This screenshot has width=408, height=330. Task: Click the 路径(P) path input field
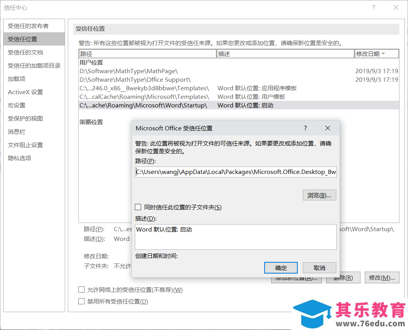[236, 172]
